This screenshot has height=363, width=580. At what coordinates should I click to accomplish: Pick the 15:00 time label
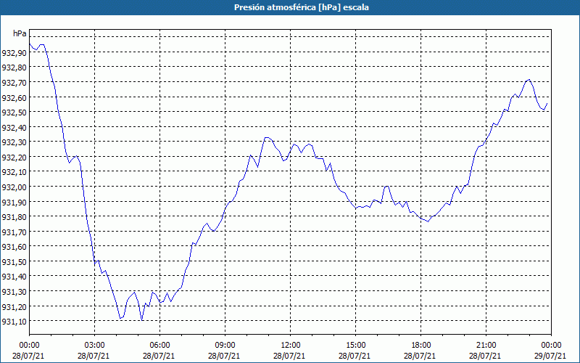point(355,346)
